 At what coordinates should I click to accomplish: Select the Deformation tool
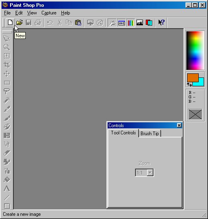tap(7, 56)
